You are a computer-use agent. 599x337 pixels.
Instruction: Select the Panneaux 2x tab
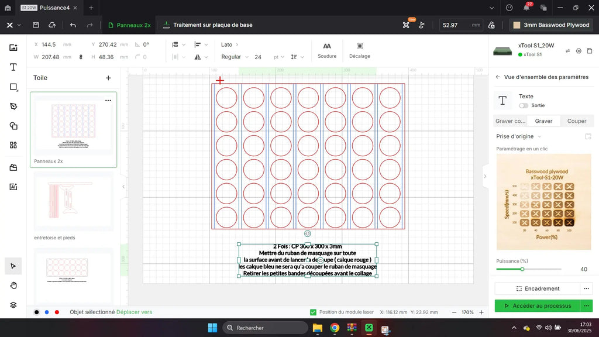[x=129, y=25]
